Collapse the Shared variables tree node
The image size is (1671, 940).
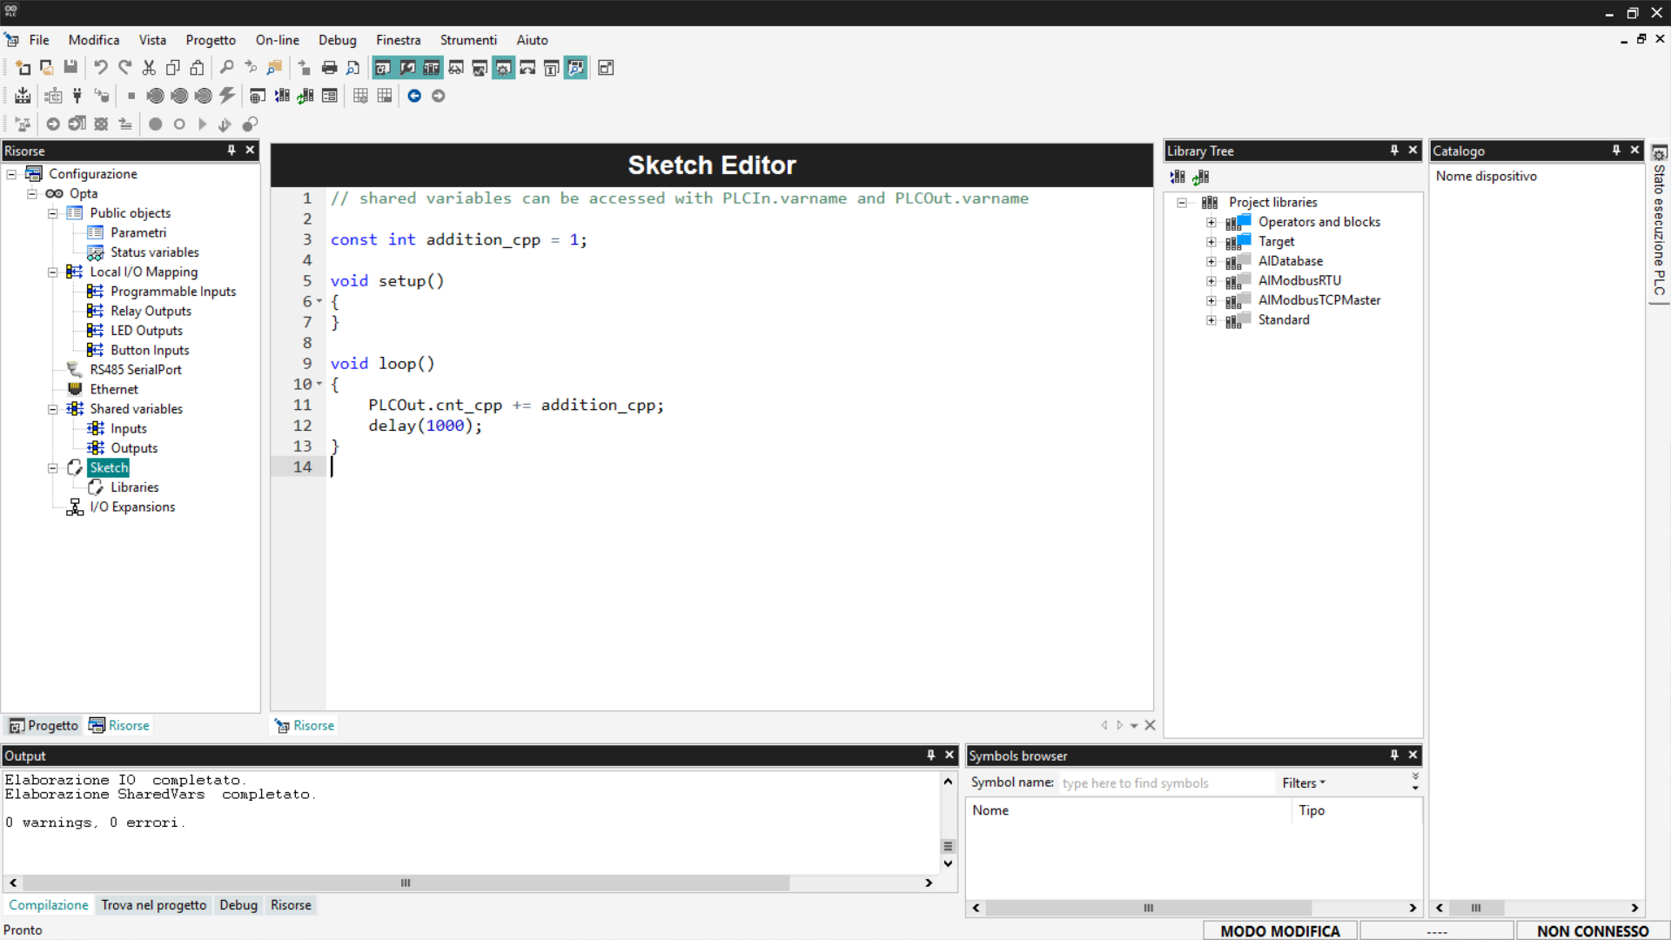pyautogui.click(x=53, y=409)
